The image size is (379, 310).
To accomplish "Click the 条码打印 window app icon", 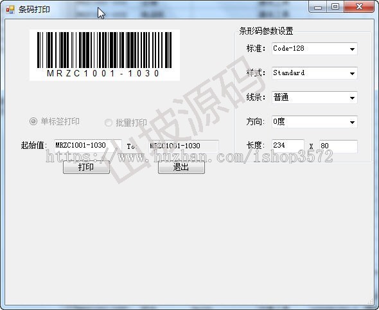I will (x=10, y=9).
